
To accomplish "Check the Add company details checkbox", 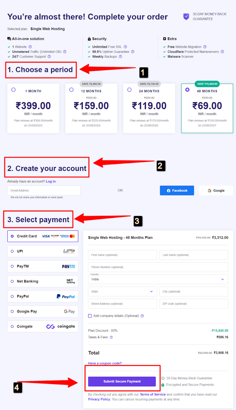I will tap(90, 316).
